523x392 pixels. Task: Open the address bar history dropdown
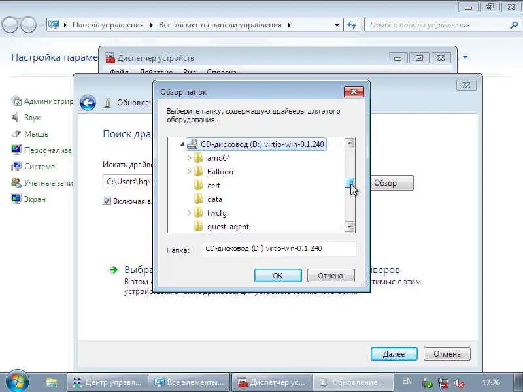[337, 25]
